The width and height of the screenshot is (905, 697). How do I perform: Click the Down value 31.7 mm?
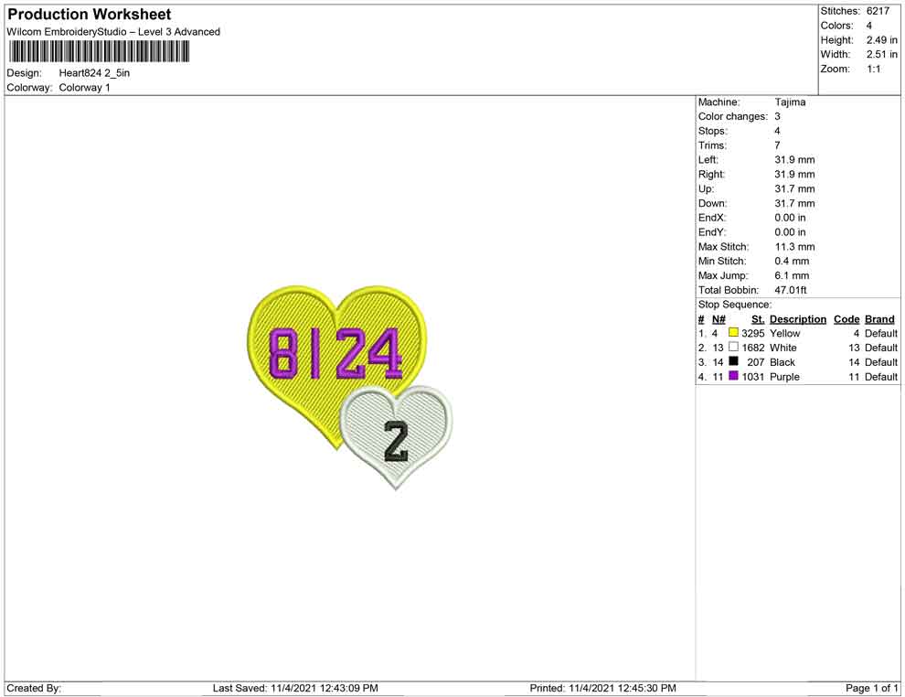pyautogui.click(x=794, y=203)
